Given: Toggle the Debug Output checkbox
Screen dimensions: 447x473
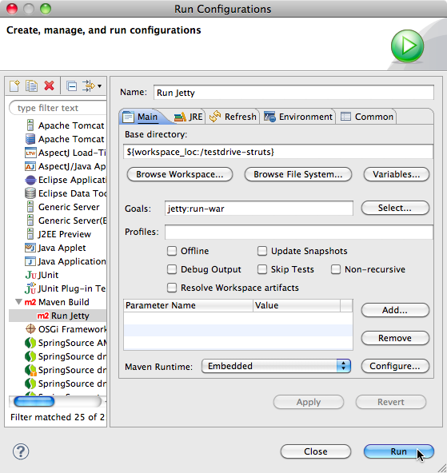Looking at the screenshot, I should click(172, 269).
